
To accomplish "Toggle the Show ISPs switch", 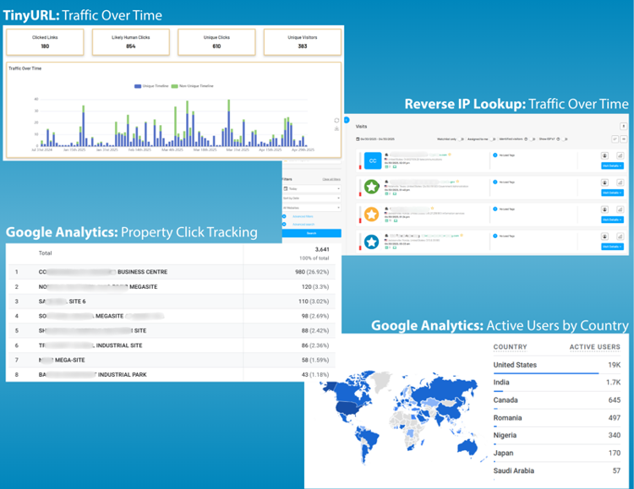I will coord(565,139).
